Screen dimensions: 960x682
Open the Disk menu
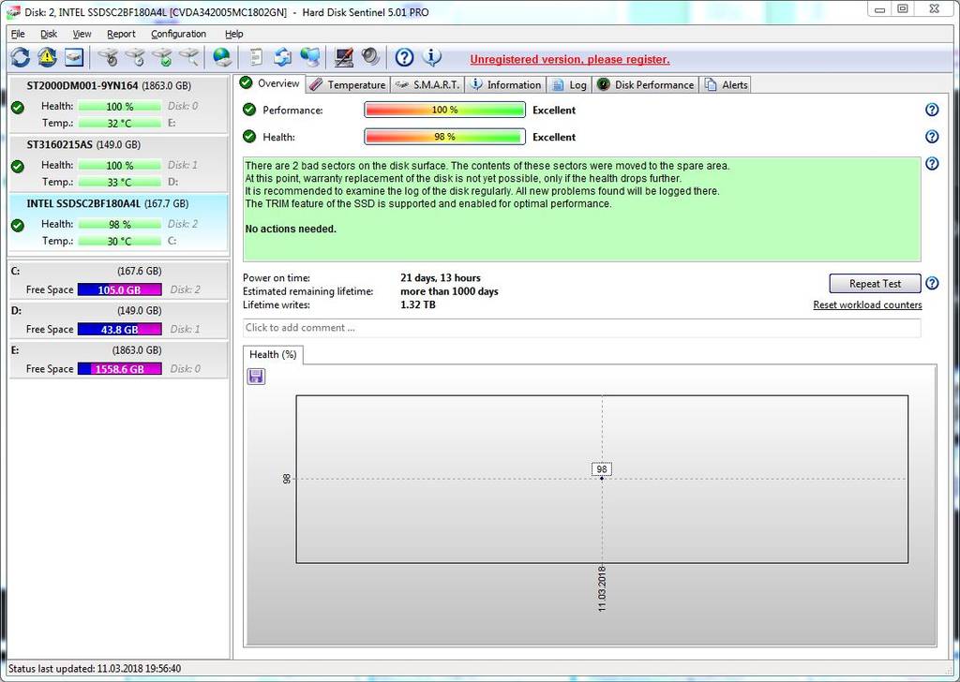click(49, 34)
